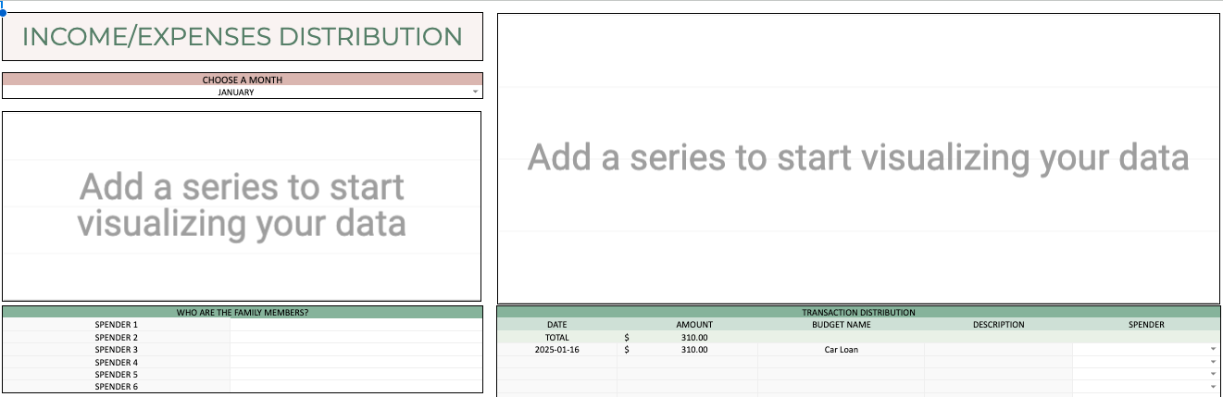1223x397 pixels.
Task: Select the Car Loan budget cell
Action: tap(842, 350)
